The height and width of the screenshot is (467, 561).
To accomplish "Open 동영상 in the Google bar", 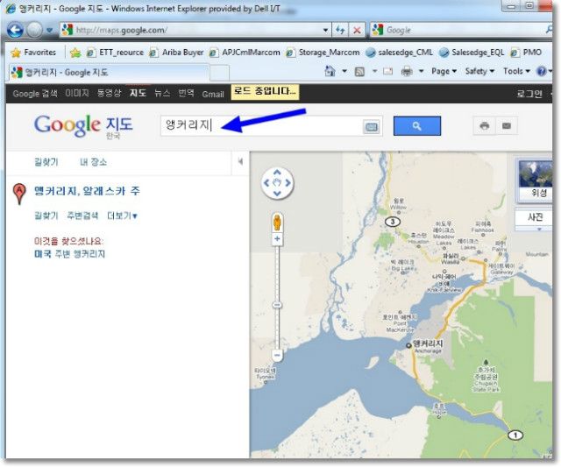I will [109, 94].
